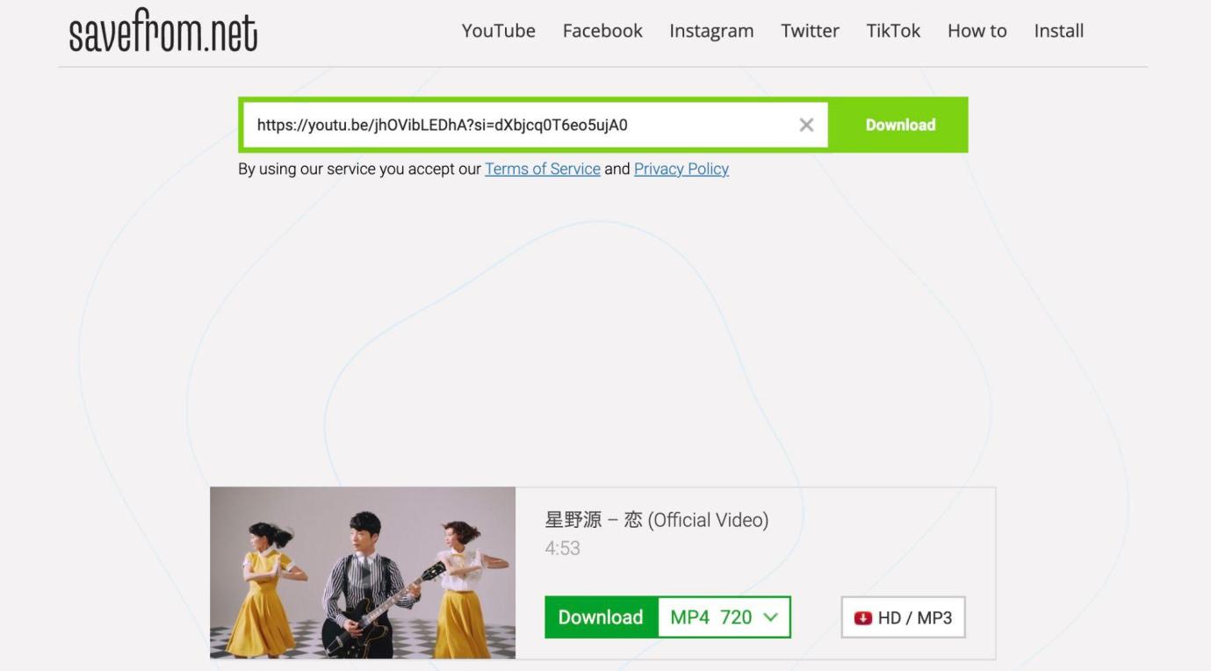Viewport: 1211px width, 671px height.
Task: Click the dark green Download button under the video title
Action: coord(601,617)
